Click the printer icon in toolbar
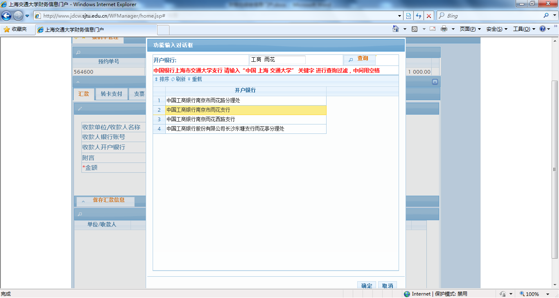This screenshot has height=298, width=559. coord(444,29)
